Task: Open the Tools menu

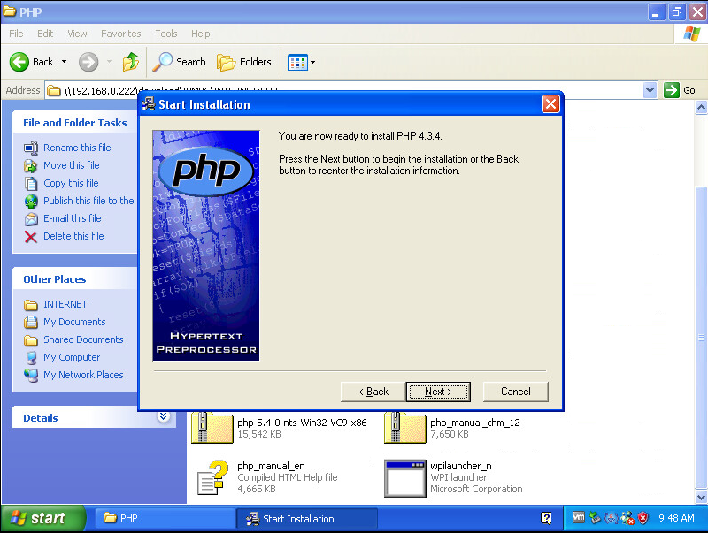Action: point(166,34)
